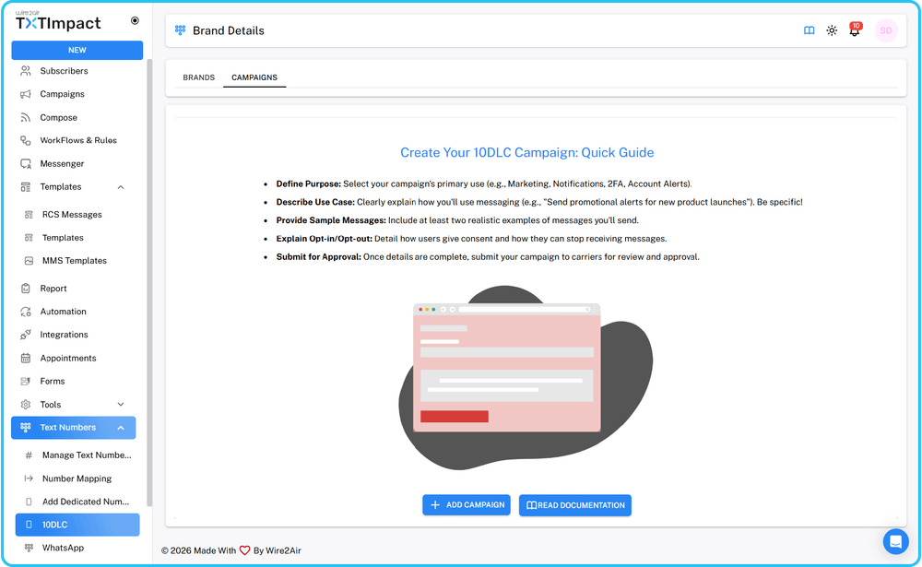Go to Campaigns megaphone item in sidebar
The width and height of the screenshot is (922, 567).
(x=62, y=94)
